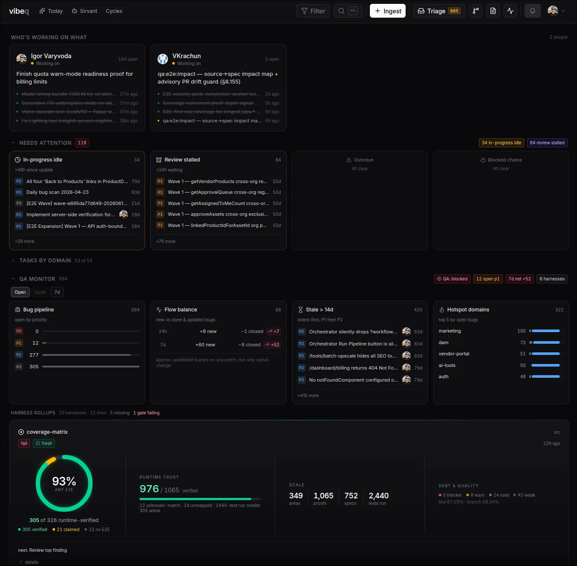Collapse the QA Monitor section
577x566 pixels.
point(13,279)
